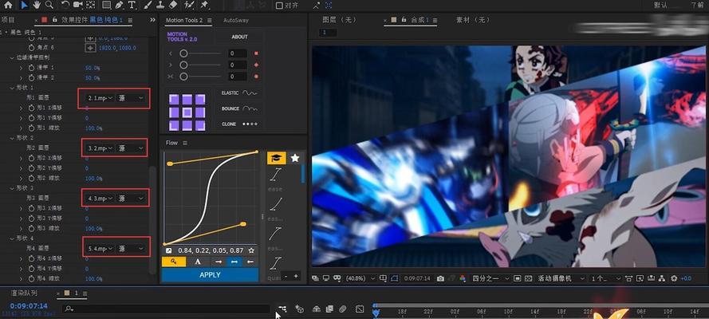Click the ABOUT button in Motion Tools
This screenshot has width=709, height=319.
click(239, 37)
